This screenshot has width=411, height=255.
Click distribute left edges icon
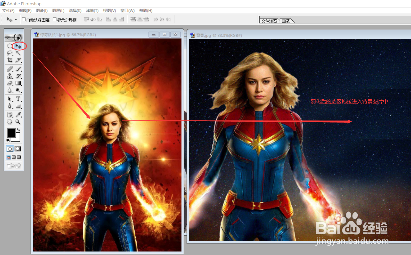155,19
